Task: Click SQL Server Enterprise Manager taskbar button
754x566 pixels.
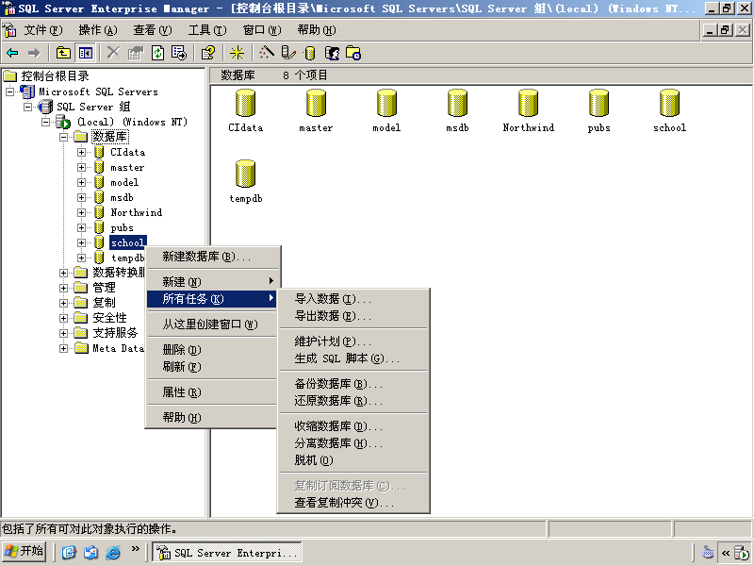Action: pos(227,552)
